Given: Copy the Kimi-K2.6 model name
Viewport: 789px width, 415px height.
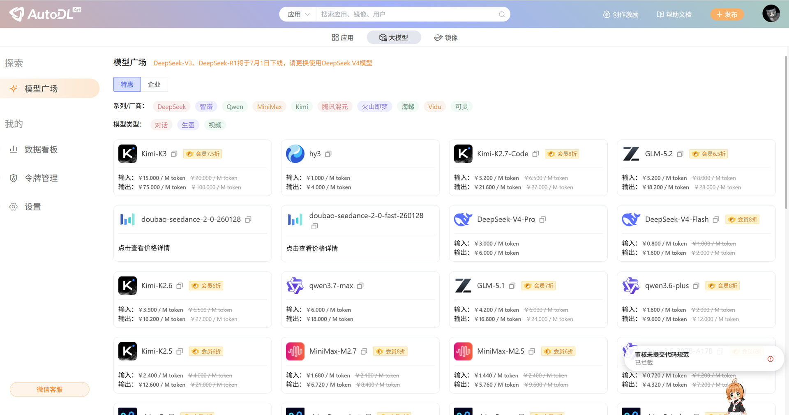Looking at the screenshot, I should pyautogui.click(x=180, y=286).
